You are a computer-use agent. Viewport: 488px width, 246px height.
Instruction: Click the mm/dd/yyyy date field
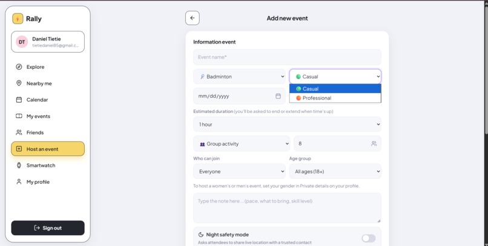coord(239,96)
